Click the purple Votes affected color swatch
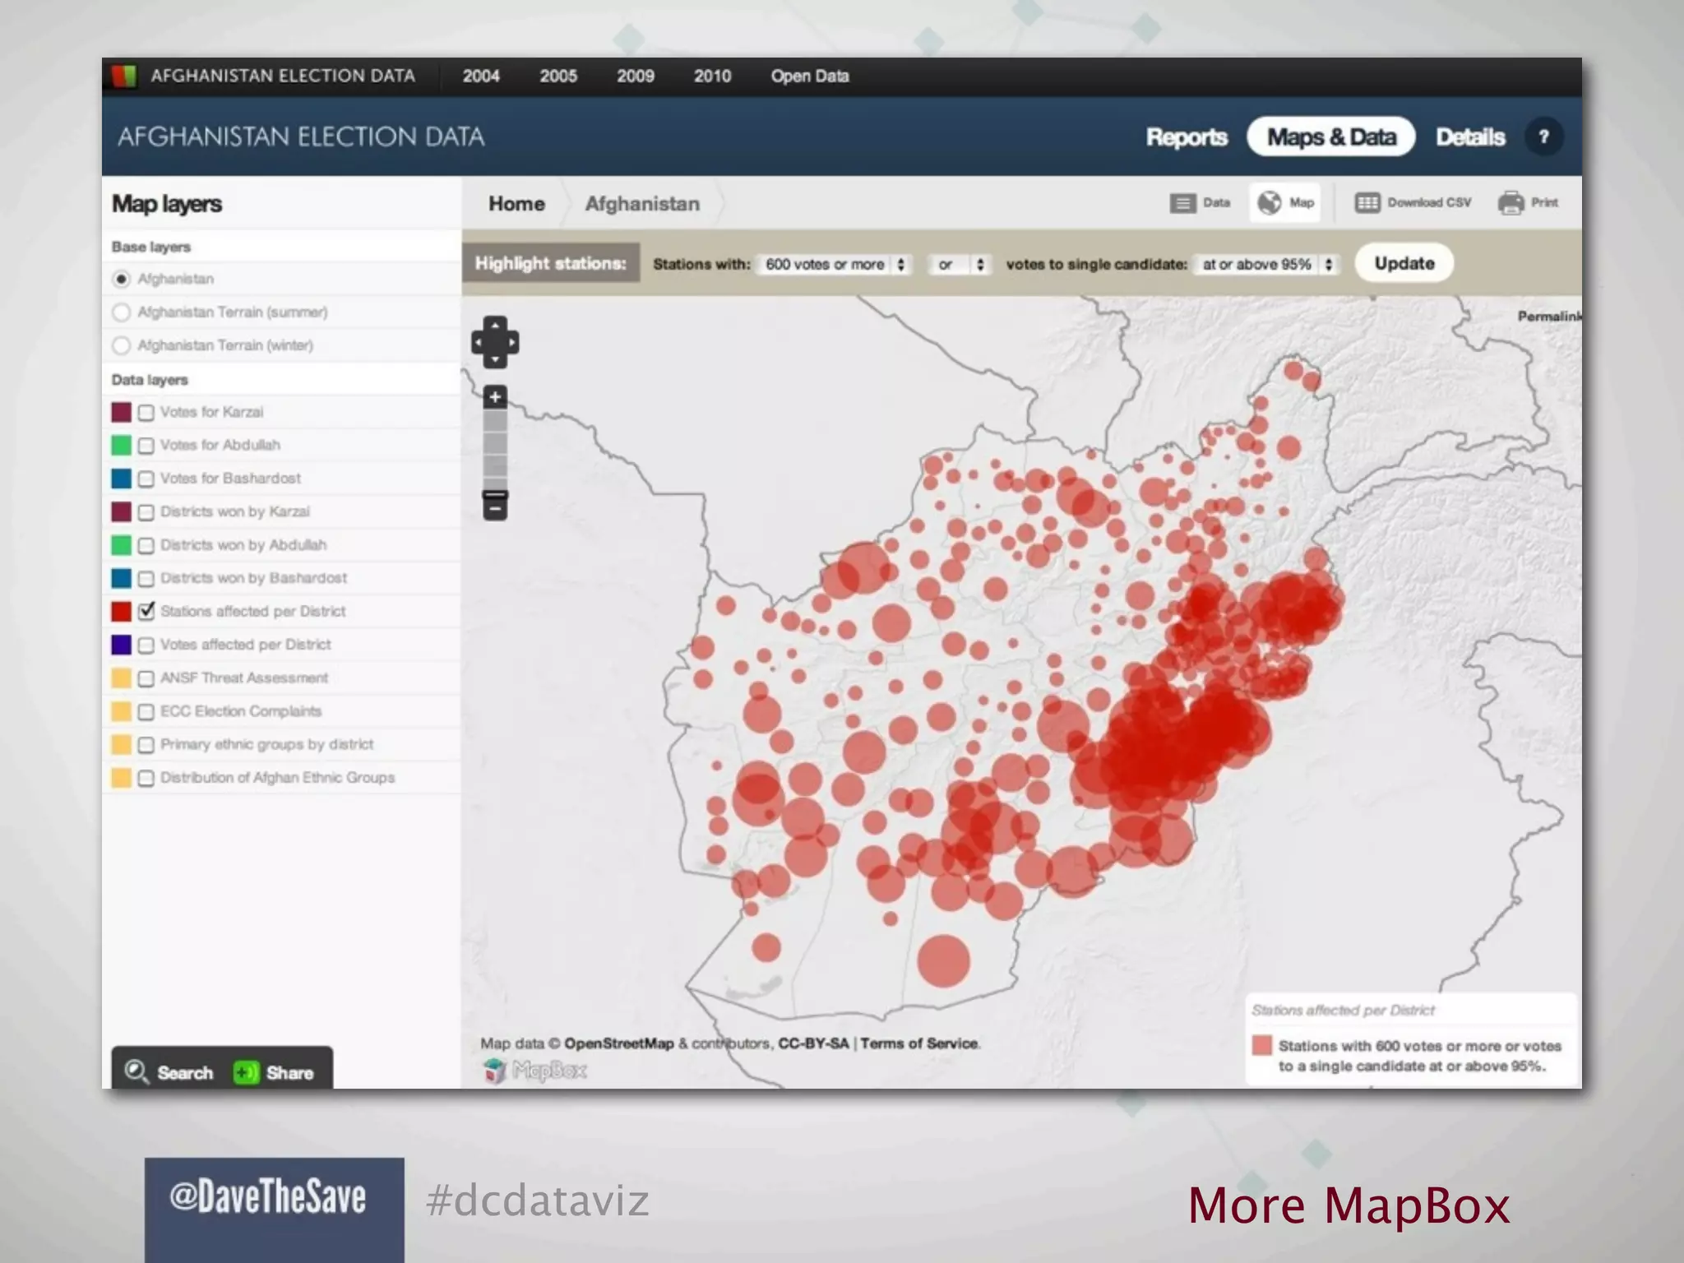 (122, 645)
